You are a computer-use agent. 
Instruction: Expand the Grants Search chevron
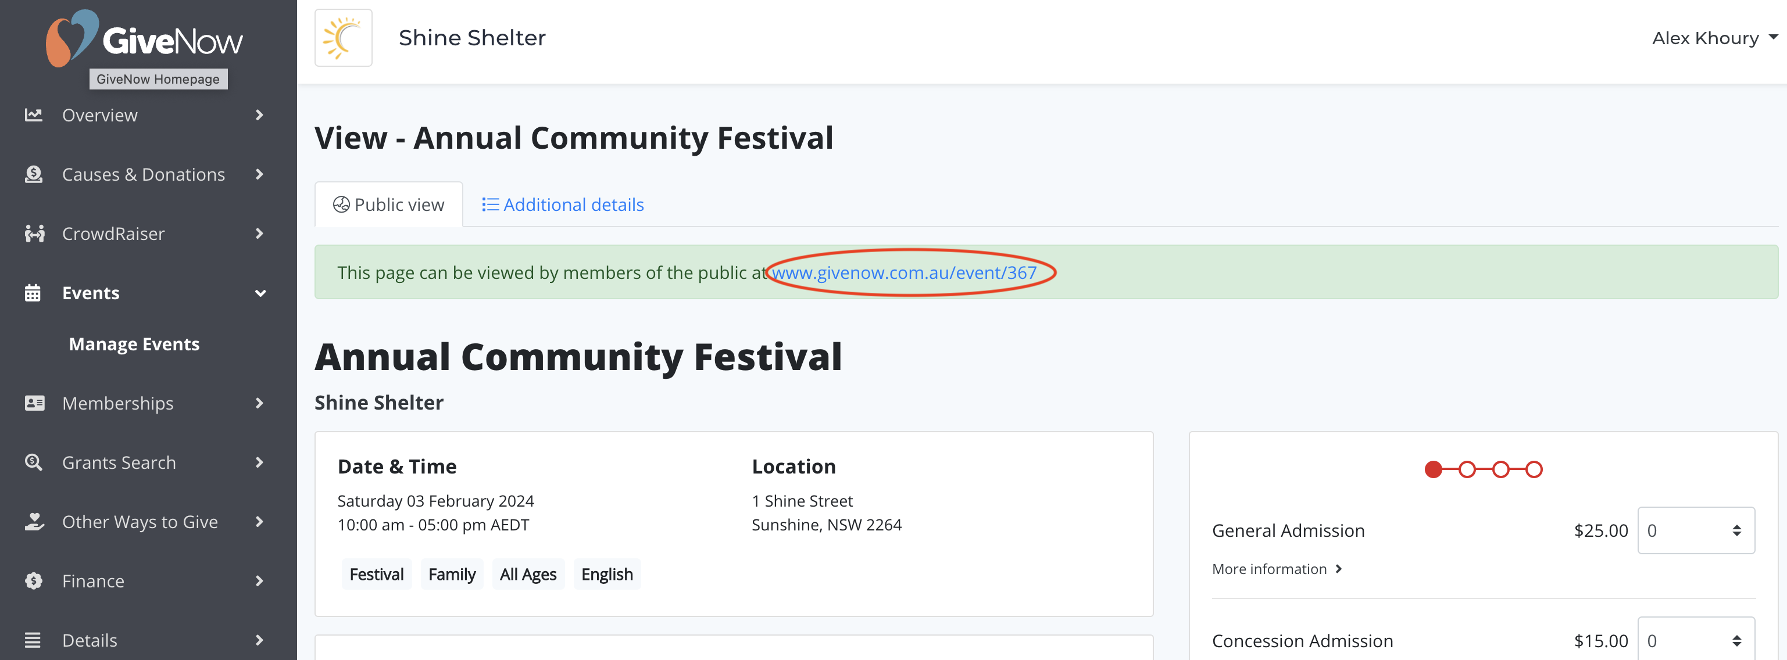(259, 462)
